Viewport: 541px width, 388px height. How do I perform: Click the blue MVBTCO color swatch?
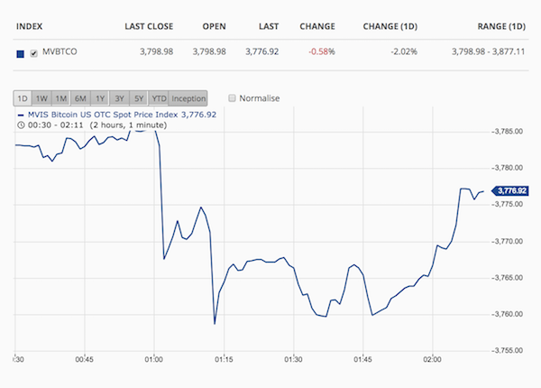[x=21, y=54]
